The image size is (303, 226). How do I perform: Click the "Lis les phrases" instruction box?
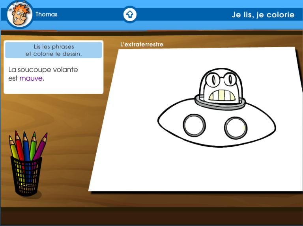tap(54, 50)
